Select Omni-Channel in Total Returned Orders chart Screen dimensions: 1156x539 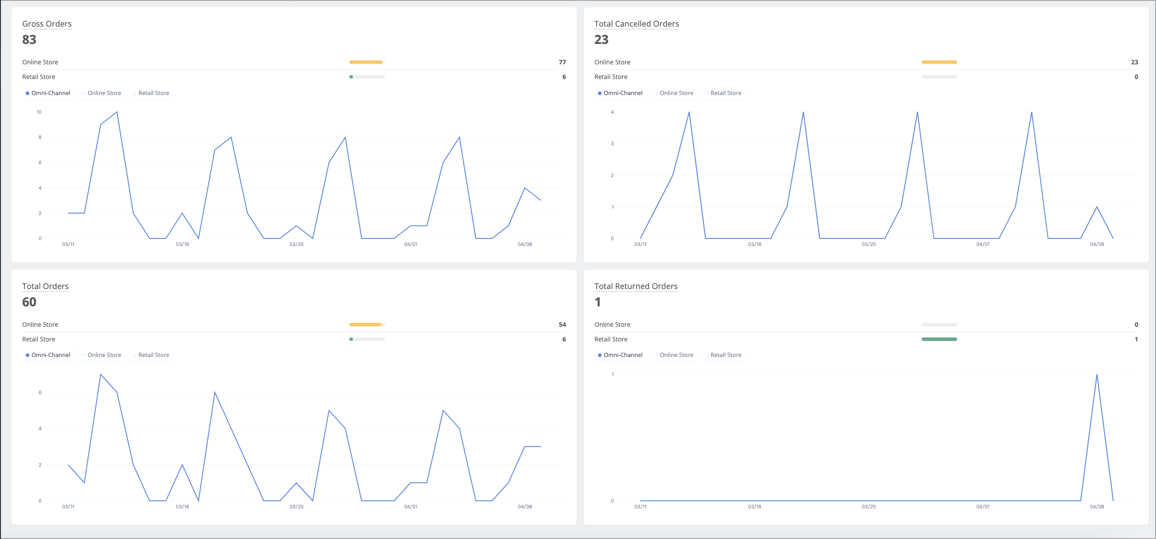(x=620, y=355)
